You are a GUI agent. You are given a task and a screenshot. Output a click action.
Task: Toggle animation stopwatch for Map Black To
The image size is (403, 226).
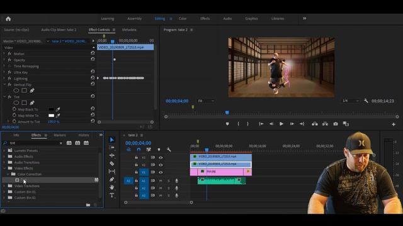(14, 109)
